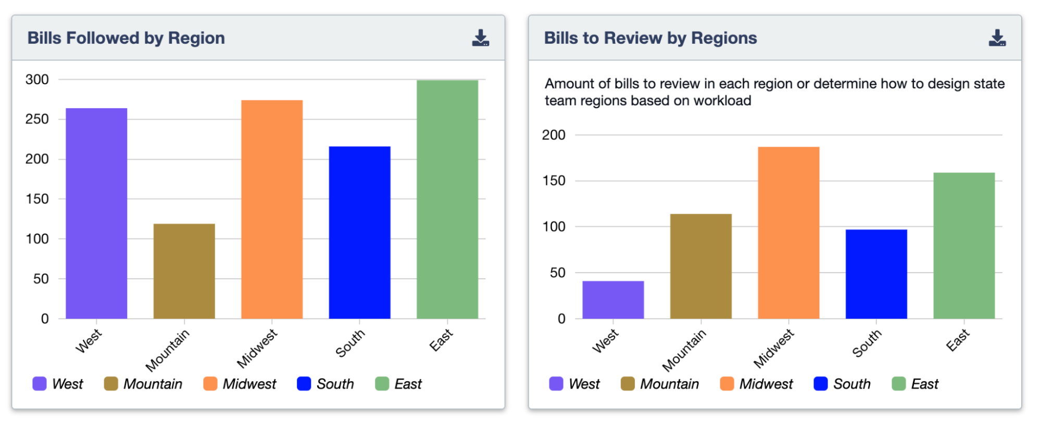Click the West color swatch in left legend

point(39,384)
